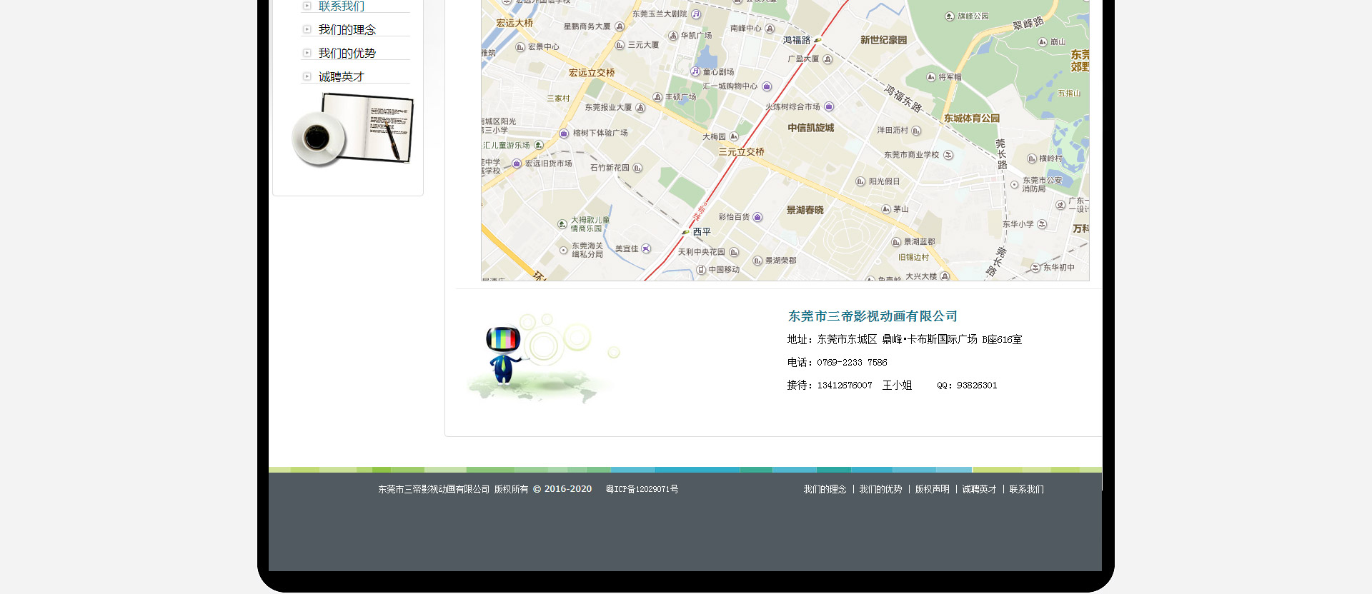Click the address line 鼎峰·卡布斯国际广场
Viewport: 1372px width, 594px height.
click(930, 340)
